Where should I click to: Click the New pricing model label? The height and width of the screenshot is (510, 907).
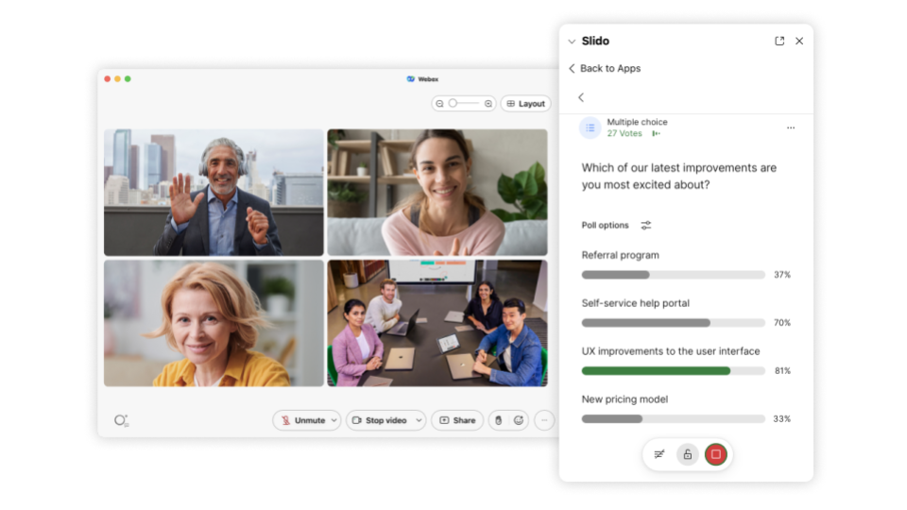625,399
